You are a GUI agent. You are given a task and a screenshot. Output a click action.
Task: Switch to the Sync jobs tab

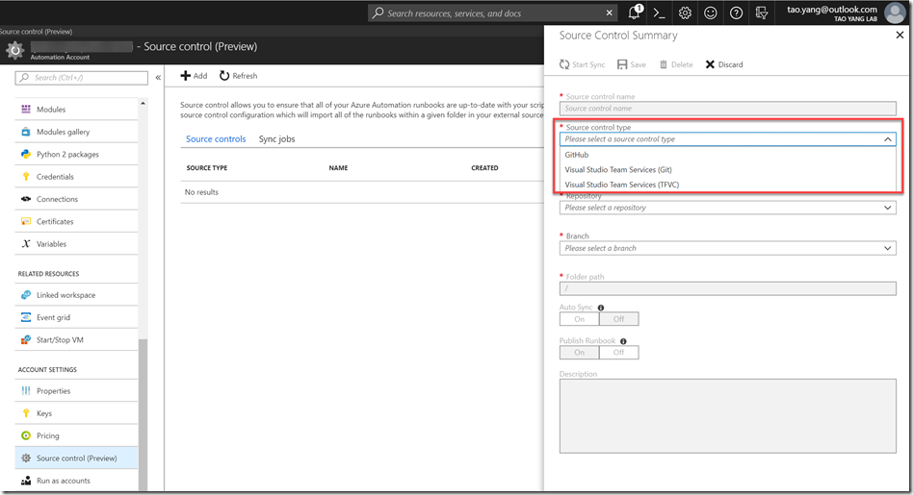point(276,138)
